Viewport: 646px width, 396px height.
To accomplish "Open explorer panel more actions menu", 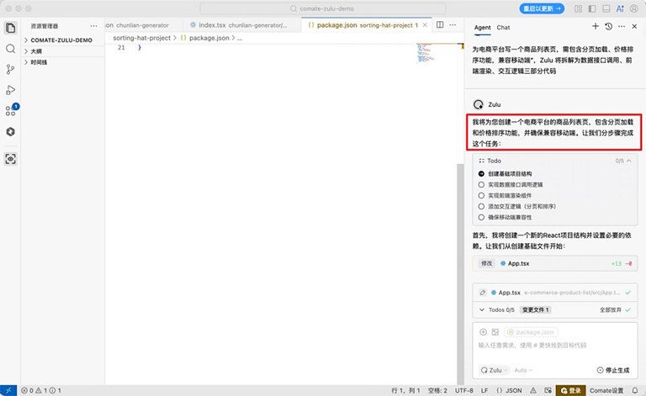I will click(94, 26).
